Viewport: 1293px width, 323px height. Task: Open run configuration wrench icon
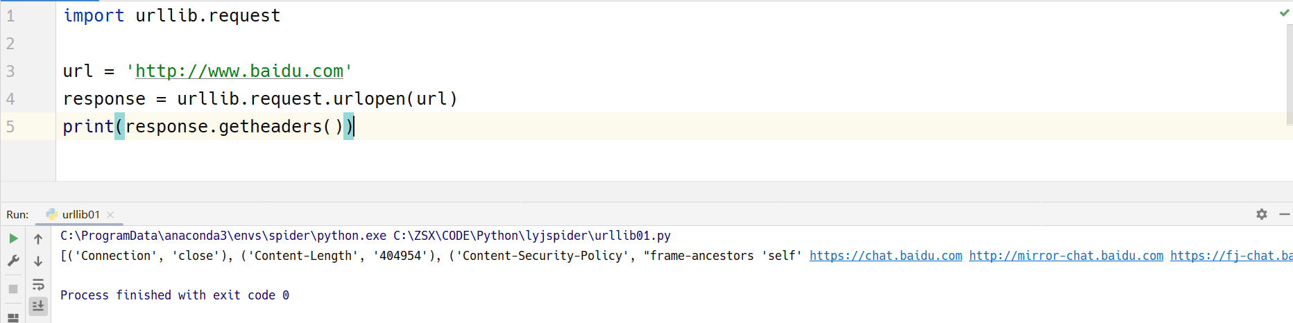pos(13,261)
